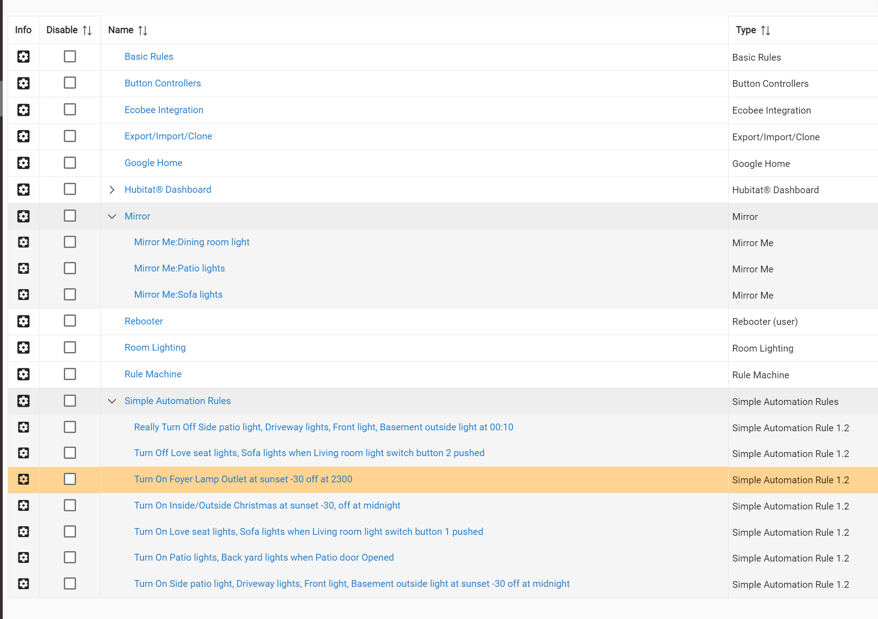Screen dimensions: 878x619
Task: Open the Ecobee Integration app
Action: (x=164, y=110)
